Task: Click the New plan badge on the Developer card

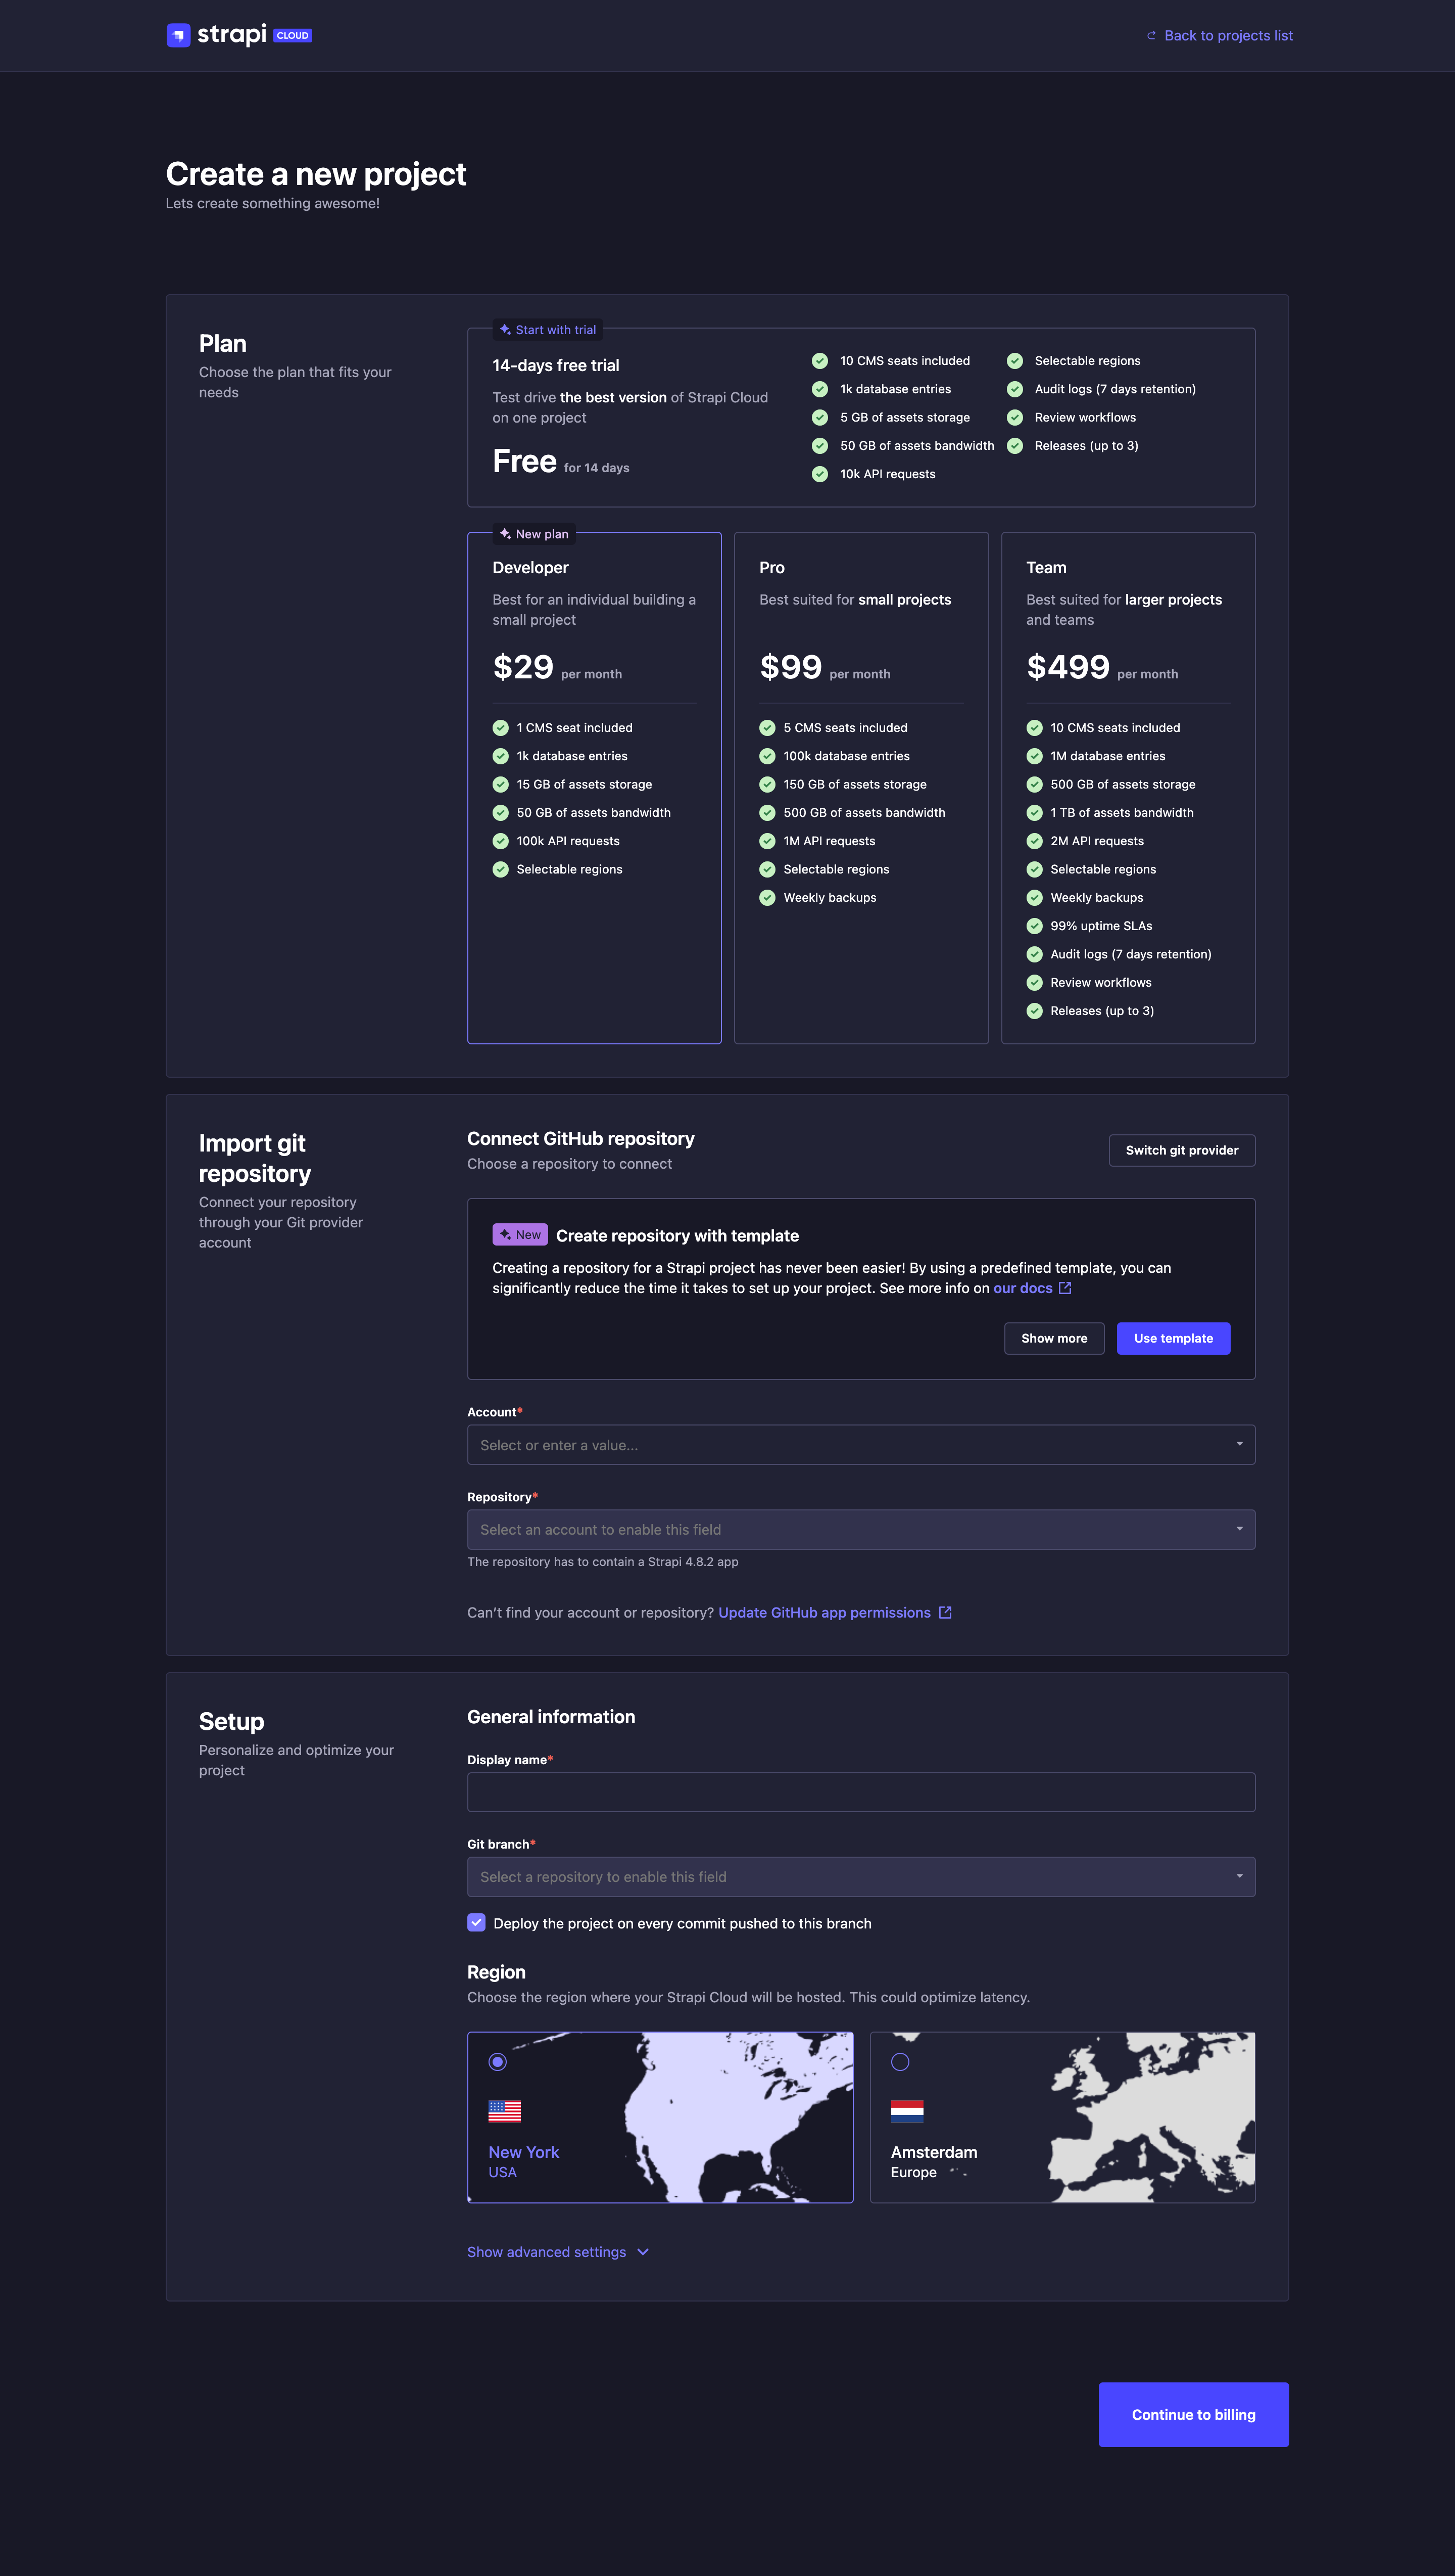Action: pyautogui.click(x=533, y=533)
